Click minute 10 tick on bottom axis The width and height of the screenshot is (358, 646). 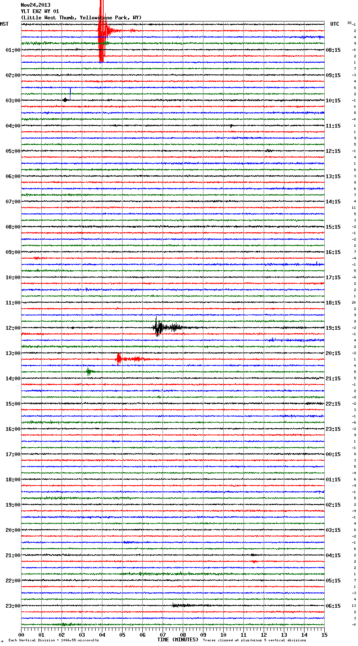pos(224,635)
